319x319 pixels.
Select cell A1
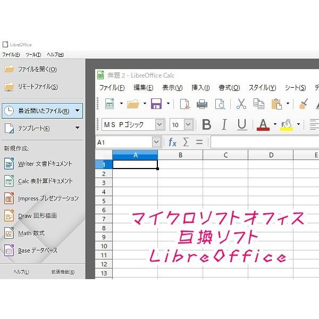135,164
